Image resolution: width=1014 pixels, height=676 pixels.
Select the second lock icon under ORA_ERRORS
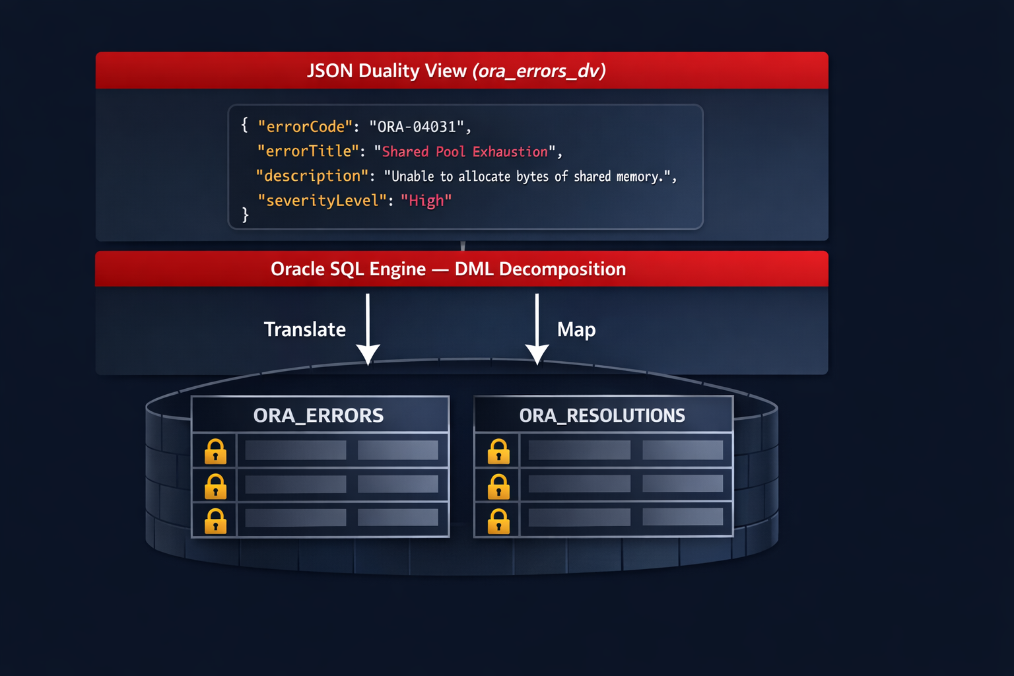tap(215, 487)
